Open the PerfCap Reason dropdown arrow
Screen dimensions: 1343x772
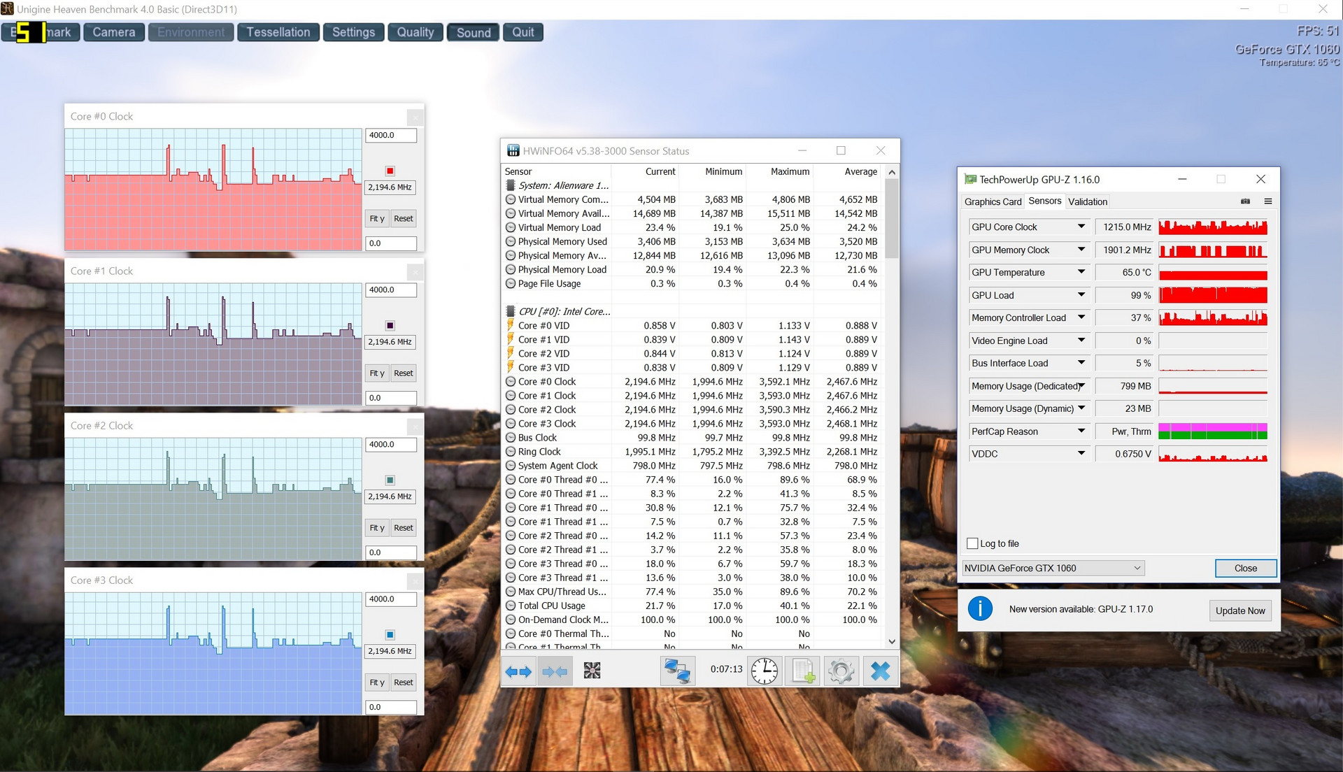1081,431
